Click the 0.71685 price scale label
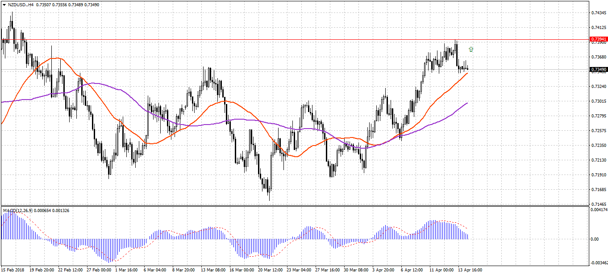Image resolution: width=608 pixels, height=275 pixels. point(598,189)
